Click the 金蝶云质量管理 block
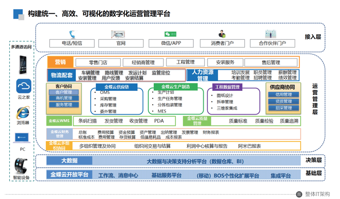 pos(197,121)
